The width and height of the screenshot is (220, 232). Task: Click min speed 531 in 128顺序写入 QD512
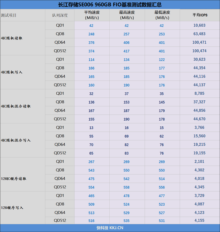point(162,221)
